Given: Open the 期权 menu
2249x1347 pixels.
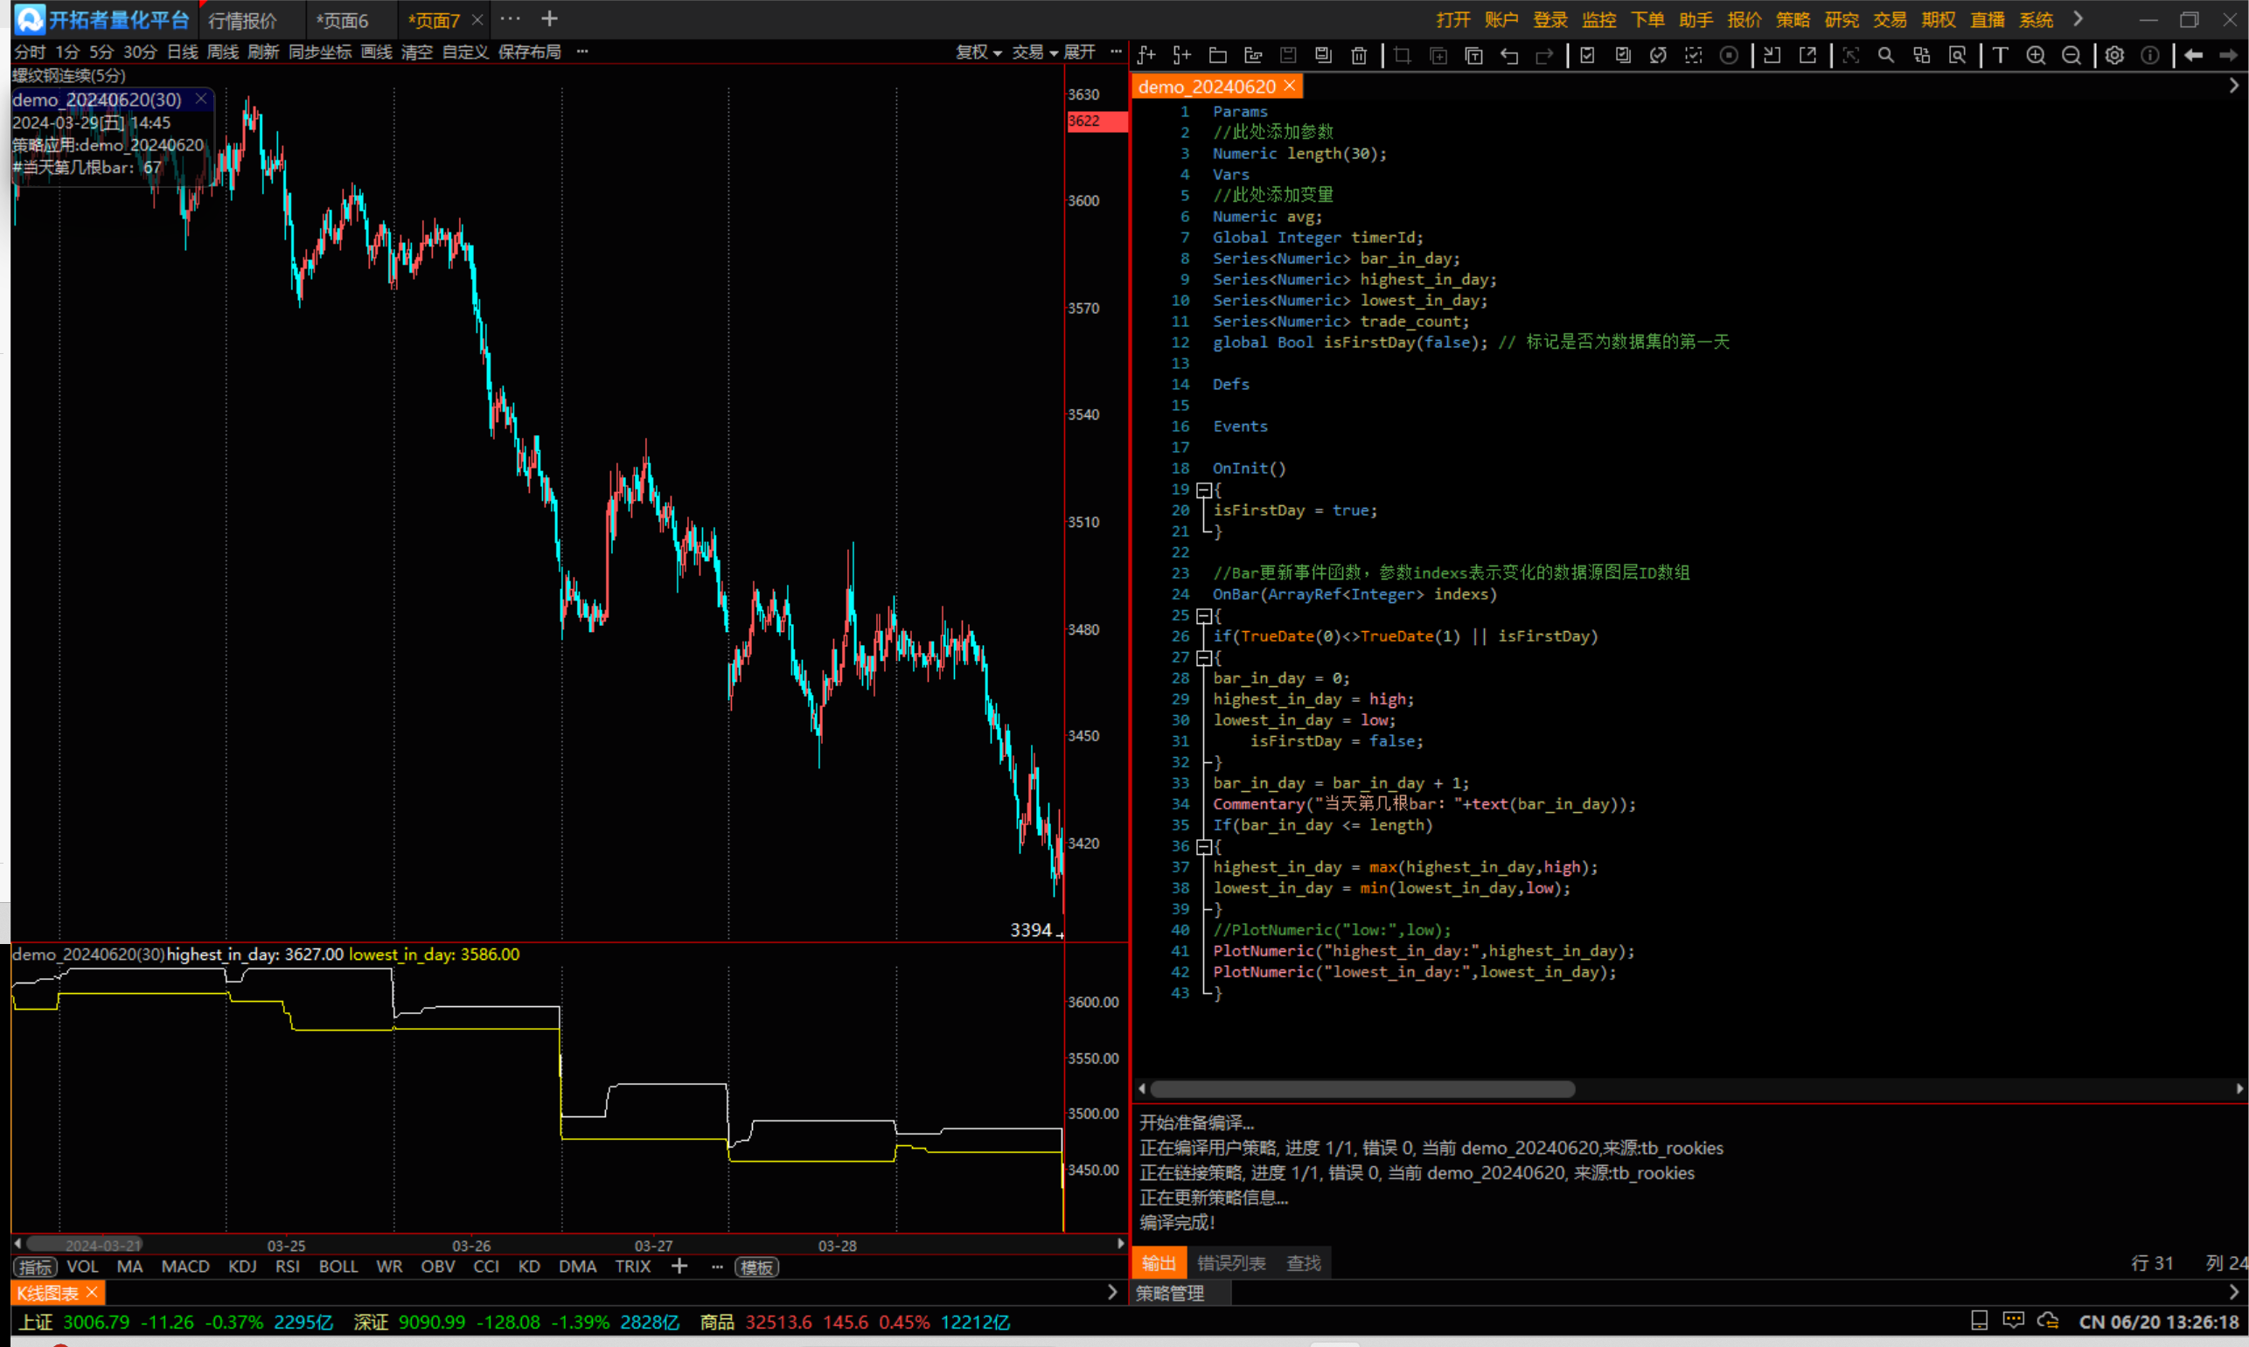Looking at the screenshot, I should click(1939, 20).
